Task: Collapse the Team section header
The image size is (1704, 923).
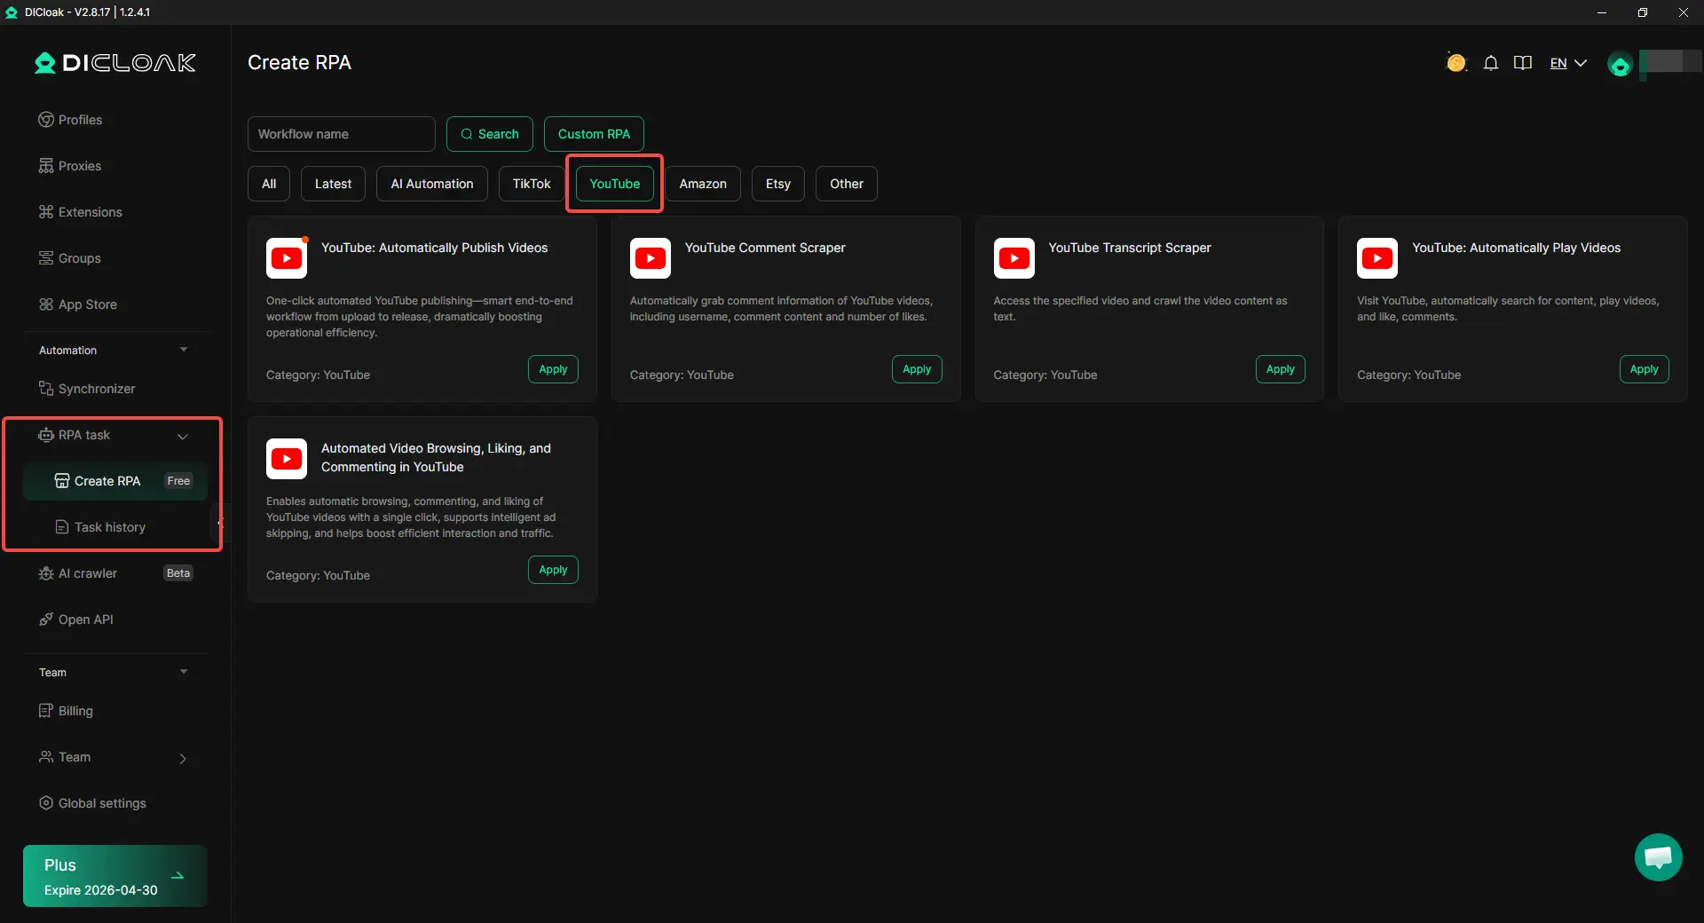Action: 184,672
